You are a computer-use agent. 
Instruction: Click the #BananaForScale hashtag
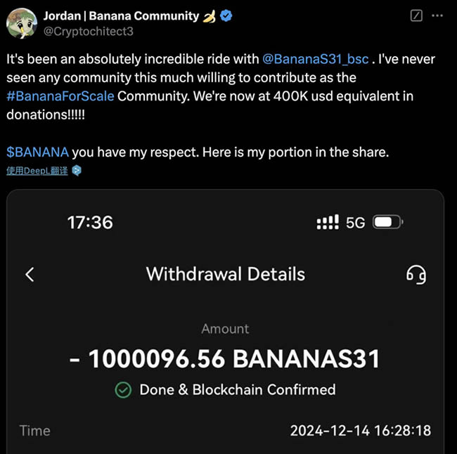[60, 96]
